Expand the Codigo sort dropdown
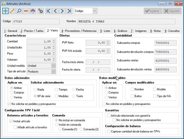Image resolution: width=184 pixels, height=139 pixels. [95, 11]
